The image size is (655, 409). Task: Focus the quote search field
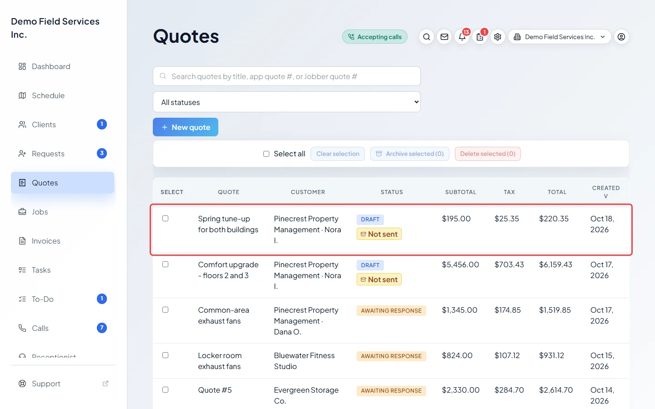pyautogui.click(x=287, y=76)
